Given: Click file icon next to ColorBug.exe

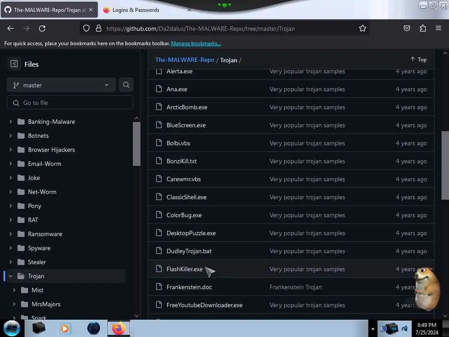Looking at the screenshot, I should click(159, 215).
